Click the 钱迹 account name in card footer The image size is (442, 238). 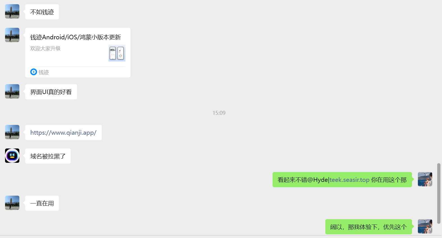click(x=44, y=72)
